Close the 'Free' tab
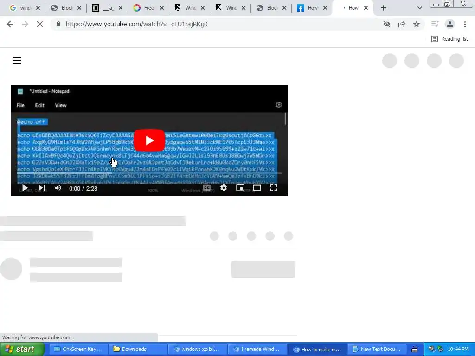The image size is (475, 356). click(x=162, y=8)
